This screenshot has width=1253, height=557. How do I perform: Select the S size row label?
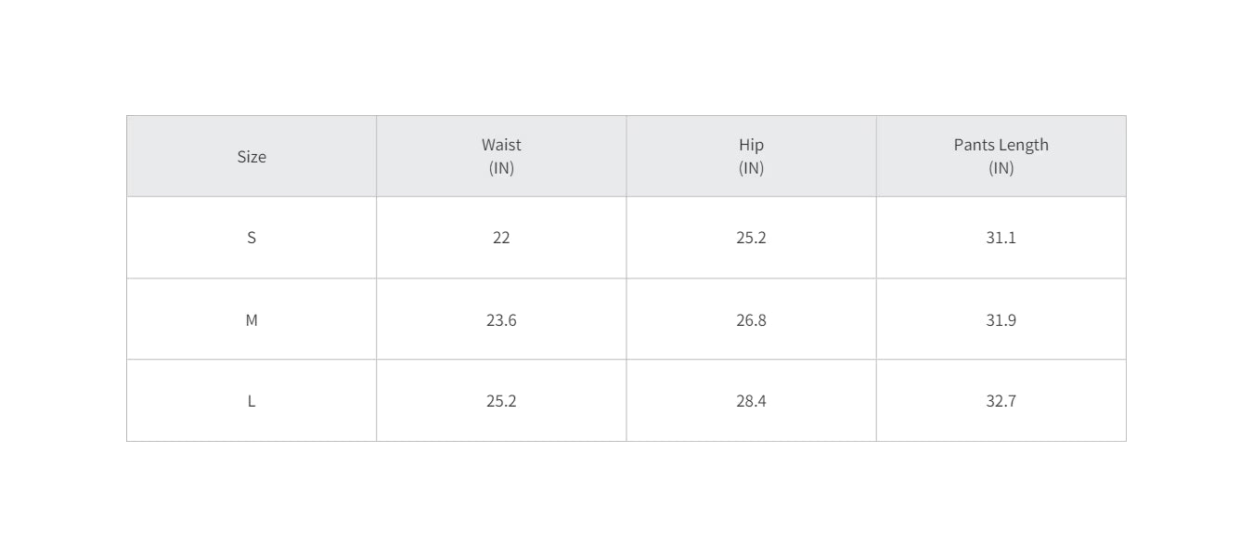click(x=252, y=238)
